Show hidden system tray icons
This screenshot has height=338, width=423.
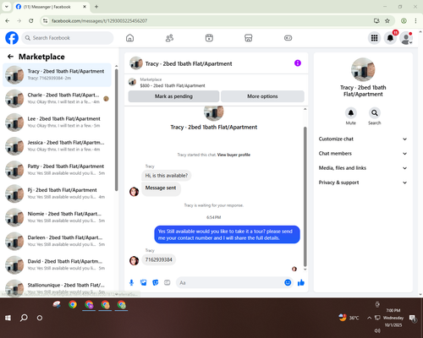pyautogui.click(x=369, y=318)
